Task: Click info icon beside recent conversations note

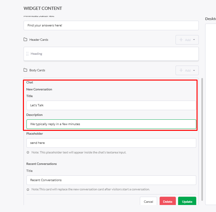Action: (x=28, y=190)
